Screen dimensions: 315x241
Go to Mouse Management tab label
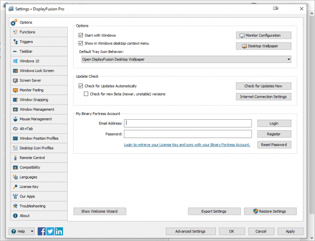(x=36, y=119)
